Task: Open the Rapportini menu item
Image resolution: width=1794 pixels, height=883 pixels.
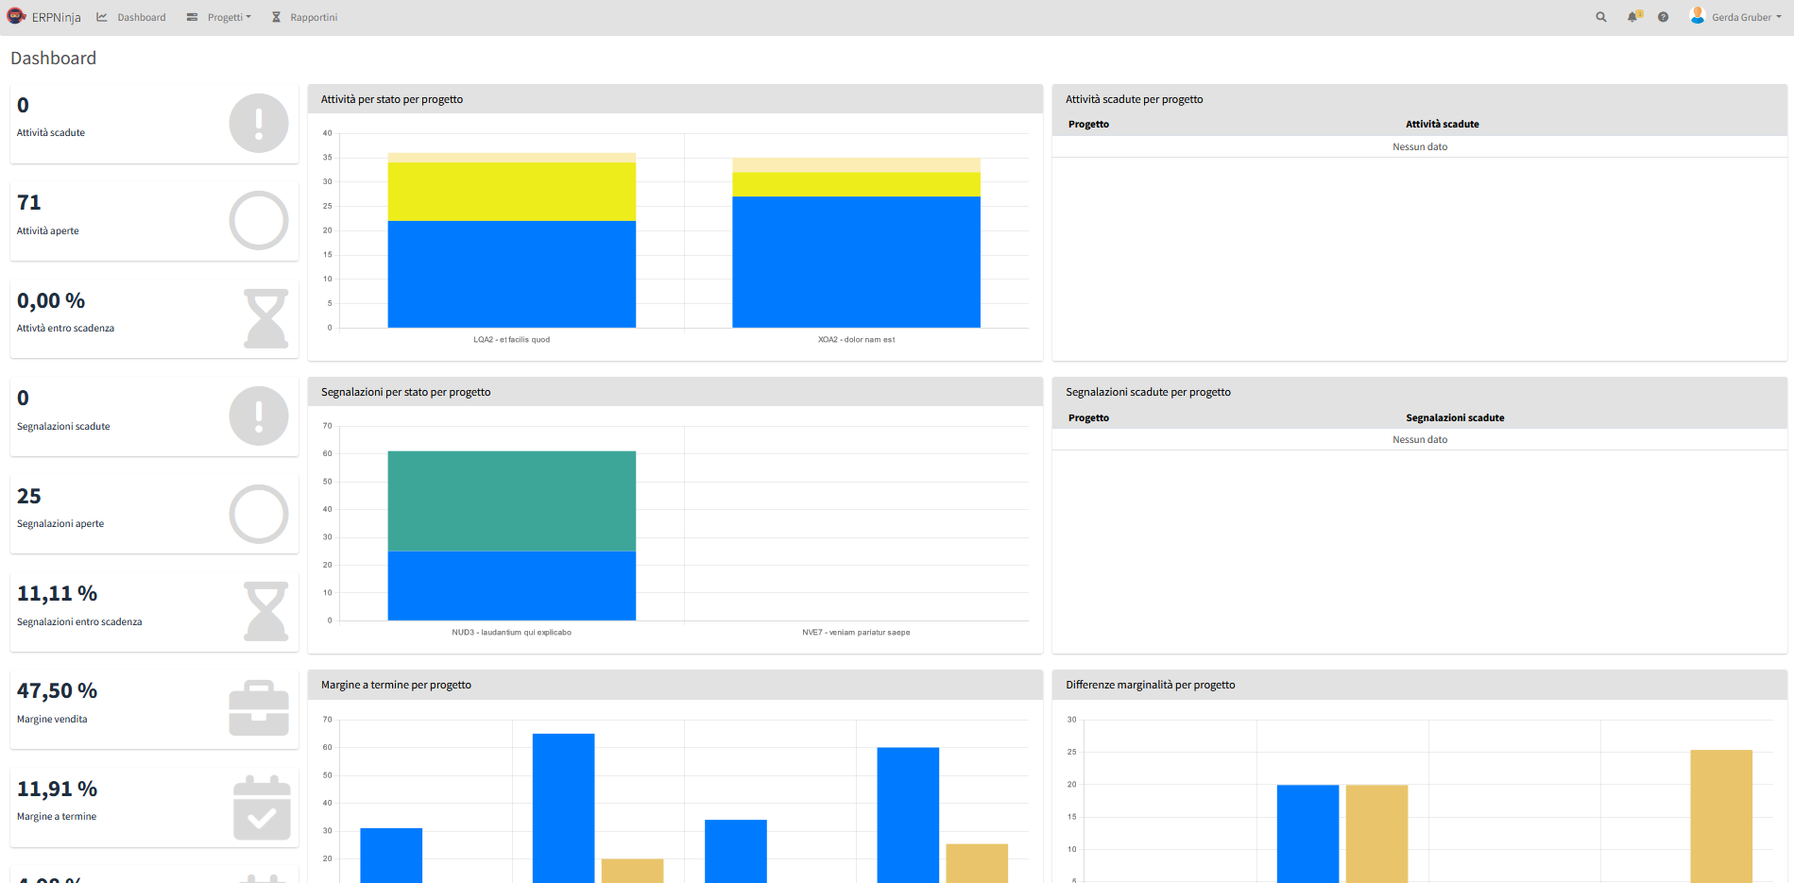Action: point(304,17)
